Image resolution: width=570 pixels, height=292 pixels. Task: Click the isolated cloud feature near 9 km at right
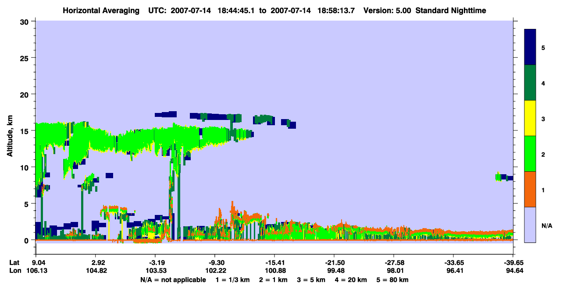click(x=504, y=177)
